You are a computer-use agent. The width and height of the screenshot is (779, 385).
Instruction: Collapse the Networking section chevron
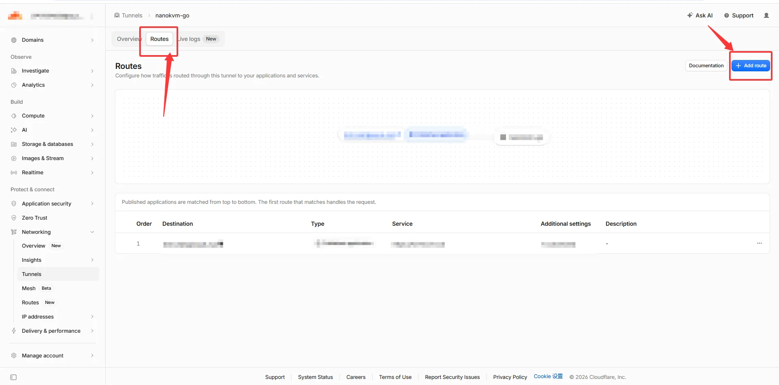[92, 232]
